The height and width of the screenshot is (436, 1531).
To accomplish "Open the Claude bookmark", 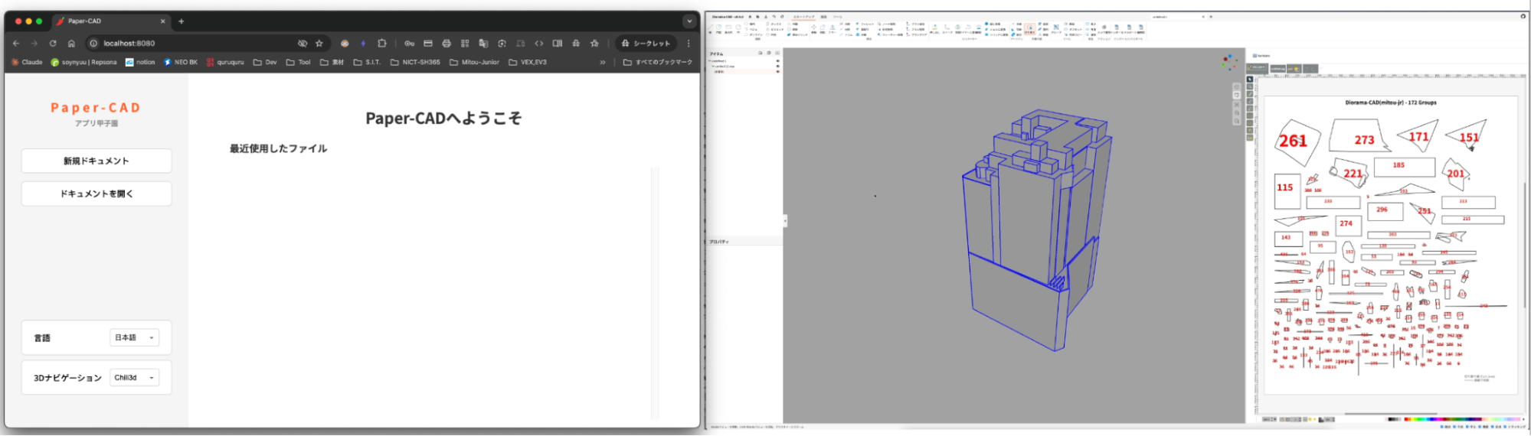I will click(27, 63).
